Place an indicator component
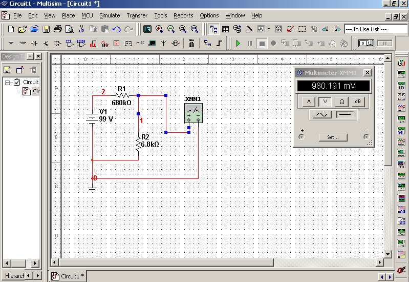409x282 pixels. [x=116, y=43]
